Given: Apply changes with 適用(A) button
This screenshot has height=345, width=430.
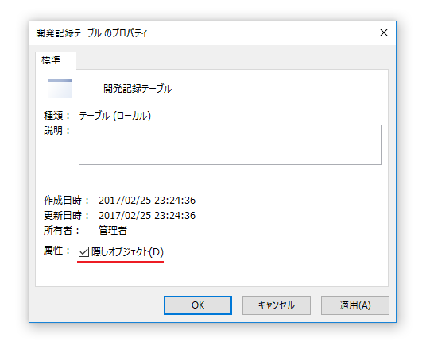Looking at the screenshot, I should [x=355, y=305].
